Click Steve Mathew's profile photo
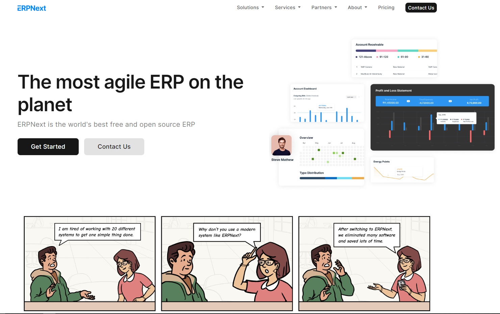 point(281,145)
